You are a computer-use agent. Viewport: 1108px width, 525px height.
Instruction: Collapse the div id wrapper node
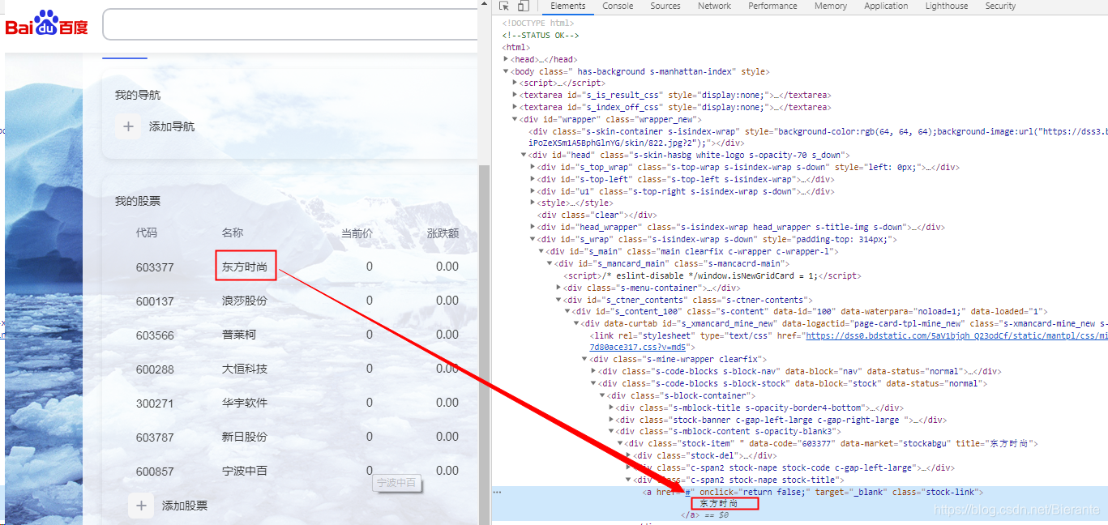(515, 119)
